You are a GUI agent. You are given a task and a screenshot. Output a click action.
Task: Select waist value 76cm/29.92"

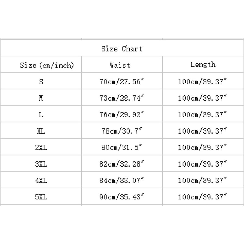(122, 114)
